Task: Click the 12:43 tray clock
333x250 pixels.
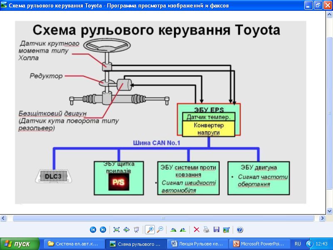Action: (x=321, y=244)
